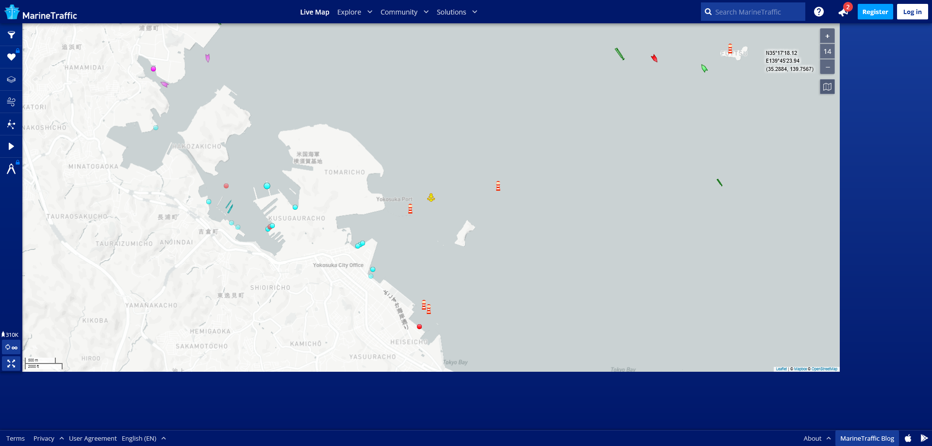Select the distance measuring compass tool
The height and width of the screenshot is (446, 932).
[x=11, y=169]
